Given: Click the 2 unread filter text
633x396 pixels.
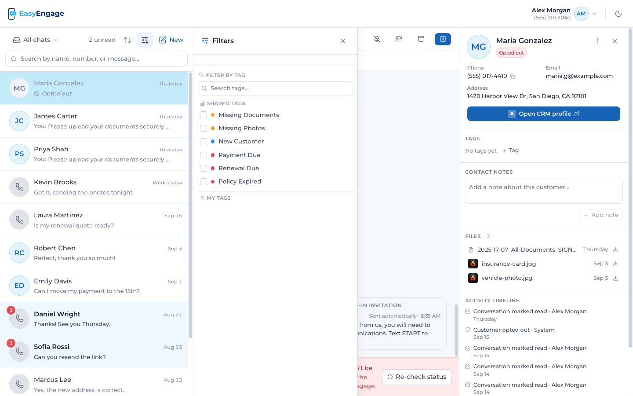Looking at the screenshot, I should 102,40.
